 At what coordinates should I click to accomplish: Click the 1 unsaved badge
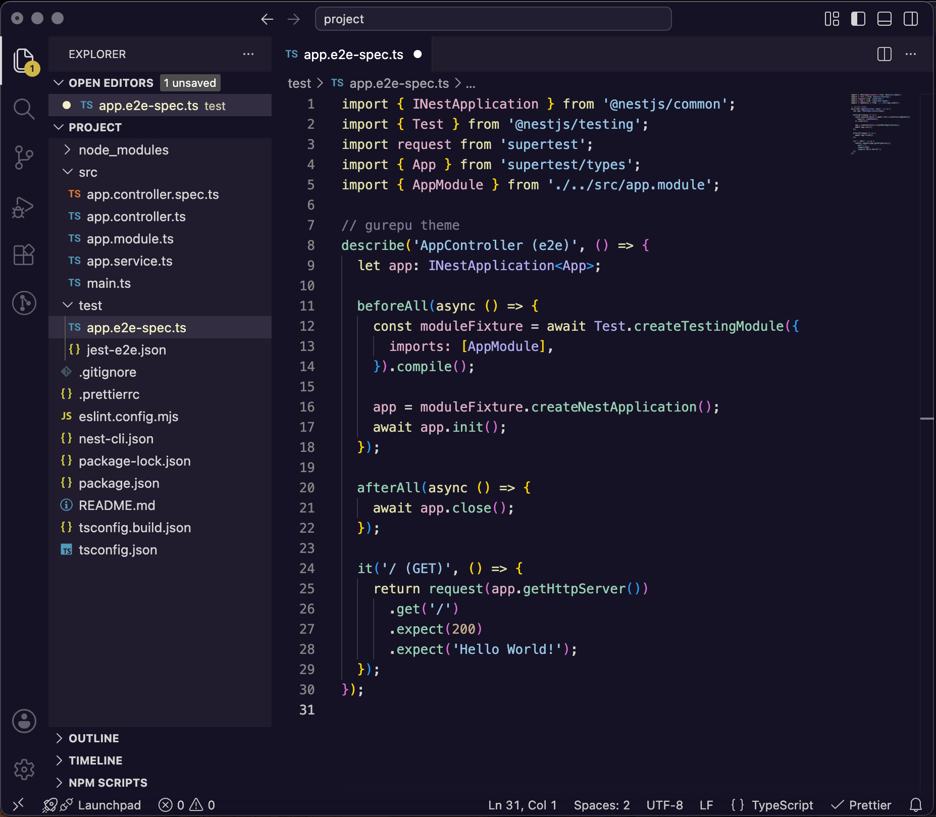(190, 83)
